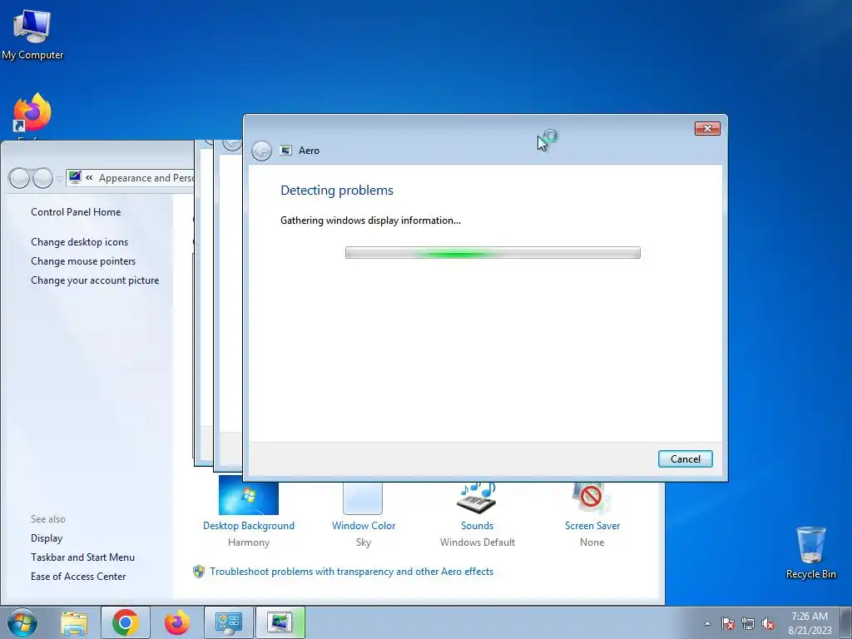Open recent pages dropdown arrow
This screenshot has height=639, width=852.
click(x=59, y=178)
